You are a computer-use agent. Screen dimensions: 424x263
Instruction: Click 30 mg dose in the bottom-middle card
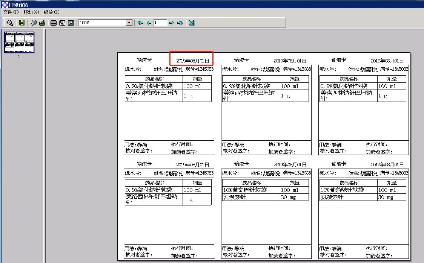coord(288,197)
